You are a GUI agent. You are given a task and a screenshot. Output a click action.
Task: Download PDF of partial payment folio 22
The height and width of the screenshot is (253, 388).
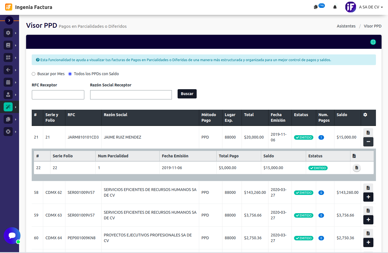357,168
